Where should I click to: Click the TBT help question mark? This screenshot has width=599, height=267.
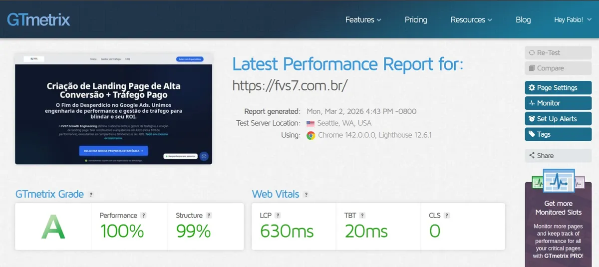[x=362, y=216]
